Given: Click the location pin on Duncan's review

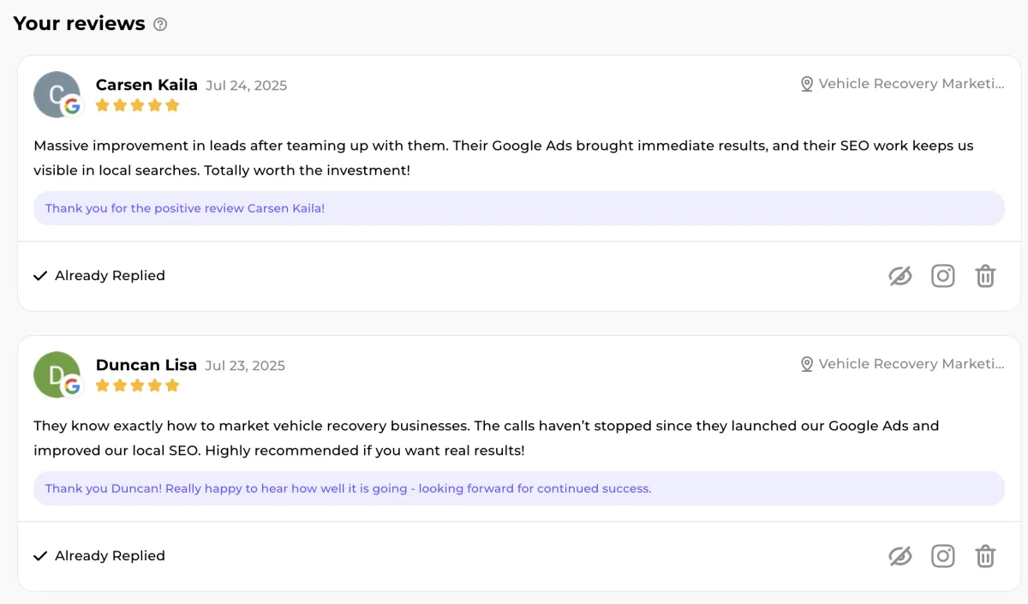Looking at the screenshot, I should coord(806,364).
